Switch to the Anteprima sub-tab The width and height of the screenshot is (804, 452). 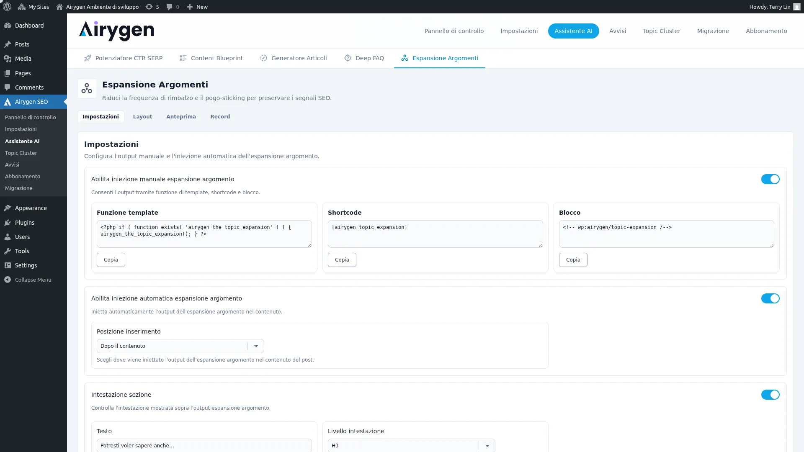[x=181, y=117]
